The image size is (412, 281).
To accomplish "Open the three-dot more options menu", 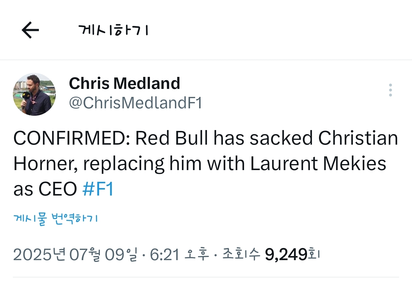I will [x=390, y=90].
